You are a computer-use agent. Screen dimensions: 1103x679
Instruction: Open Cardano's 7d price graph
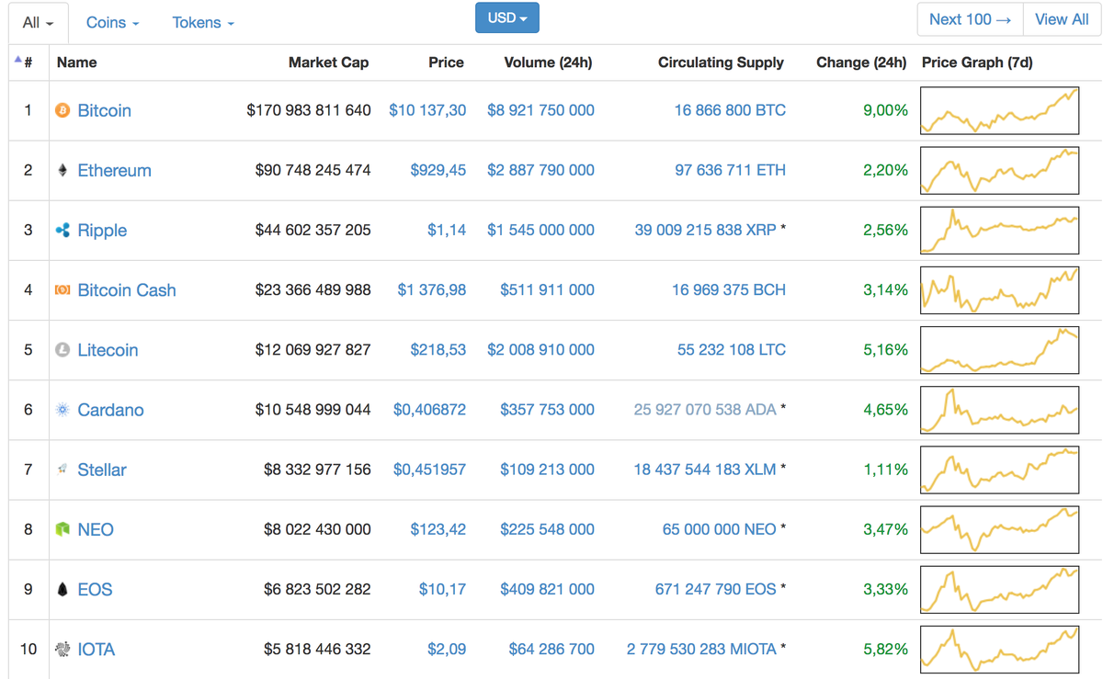[1000, 410]
